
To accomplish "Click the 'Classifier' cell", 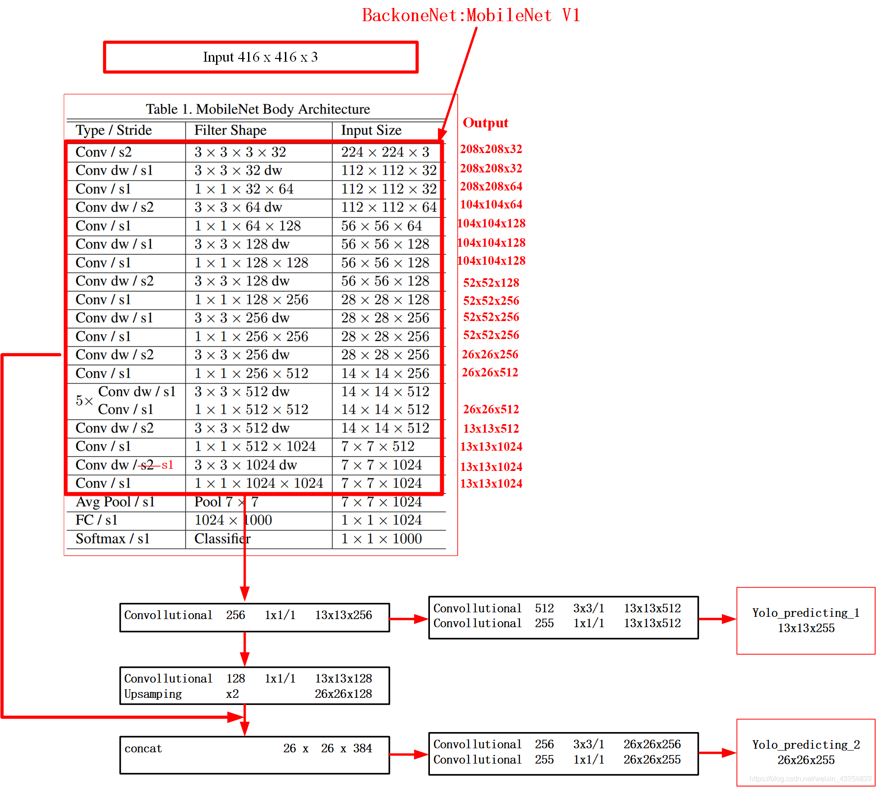I will tap(222, 538).
